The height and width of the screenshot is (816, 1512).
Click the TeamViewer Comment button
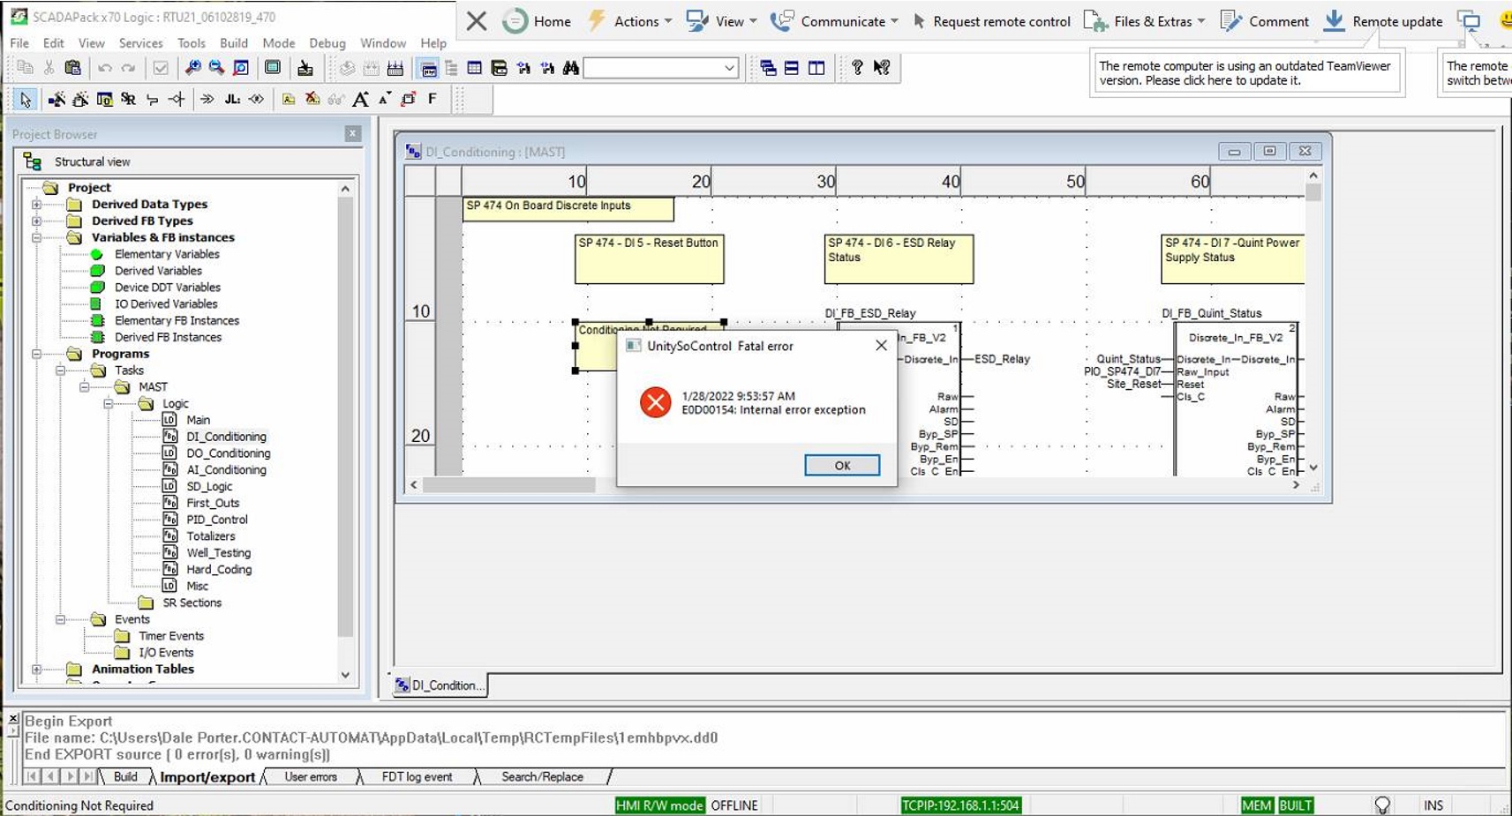point(1264,21)
